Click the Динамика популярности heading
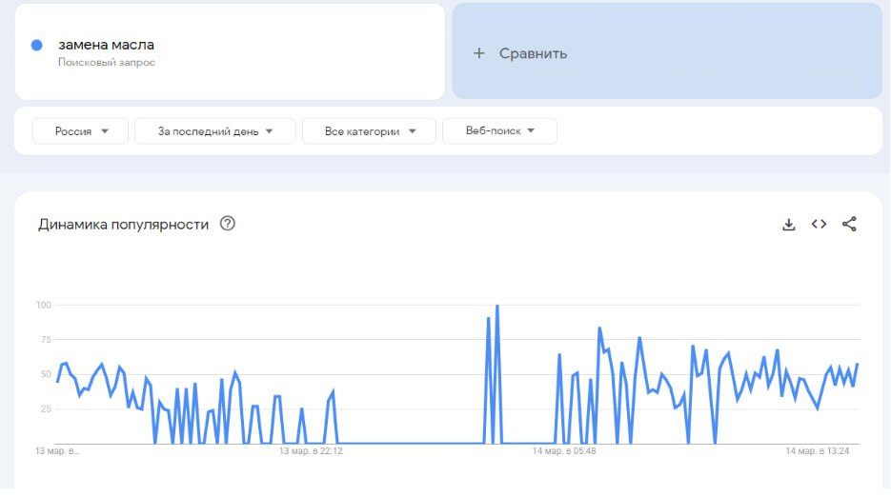This screenshot has height=497, width=891. (x=123, y=225)
